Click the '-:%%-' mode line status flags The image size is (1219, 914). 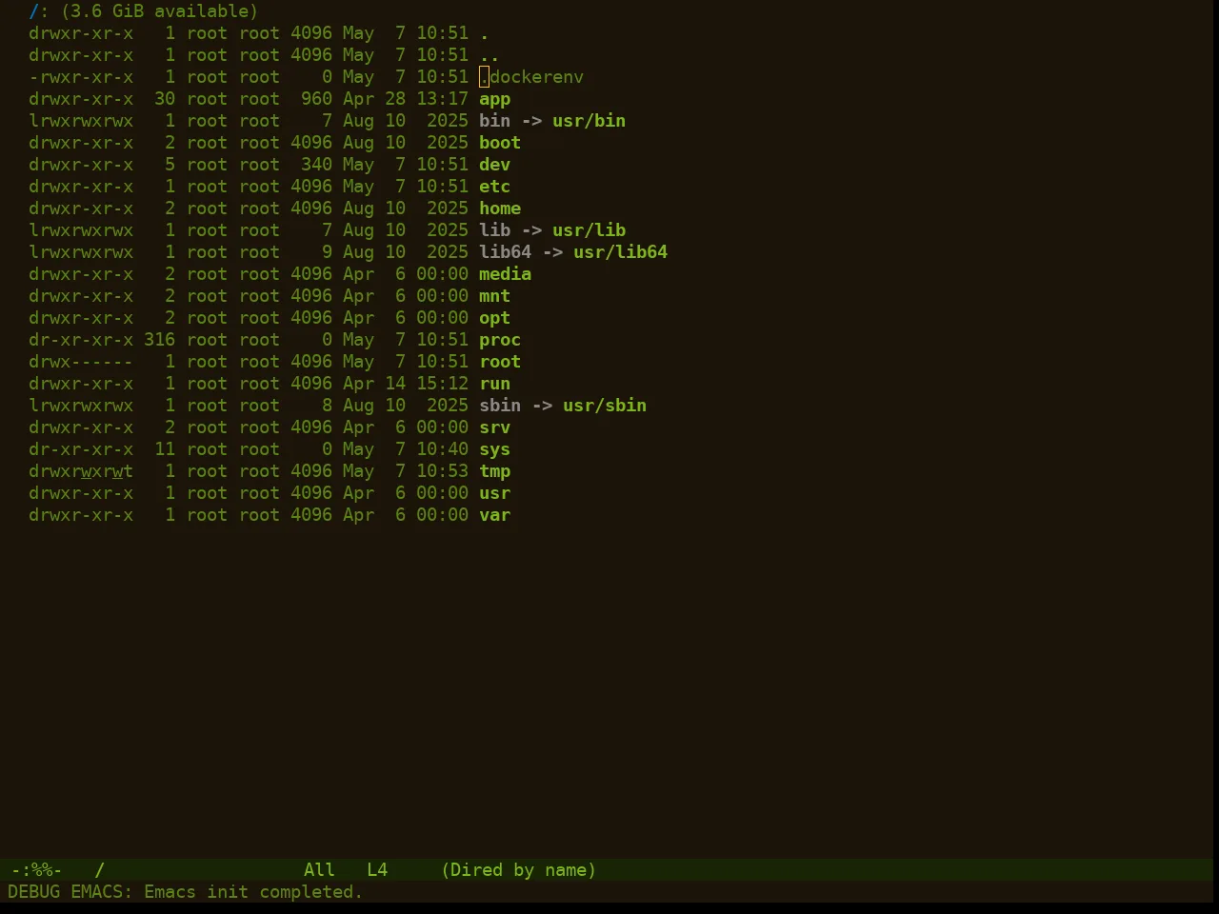(x=36, y=870)
